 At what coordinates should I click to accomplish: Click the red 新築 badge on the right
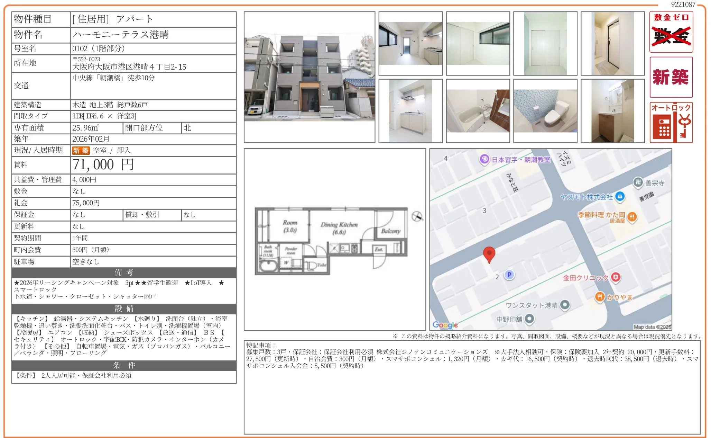pos(671,77)
